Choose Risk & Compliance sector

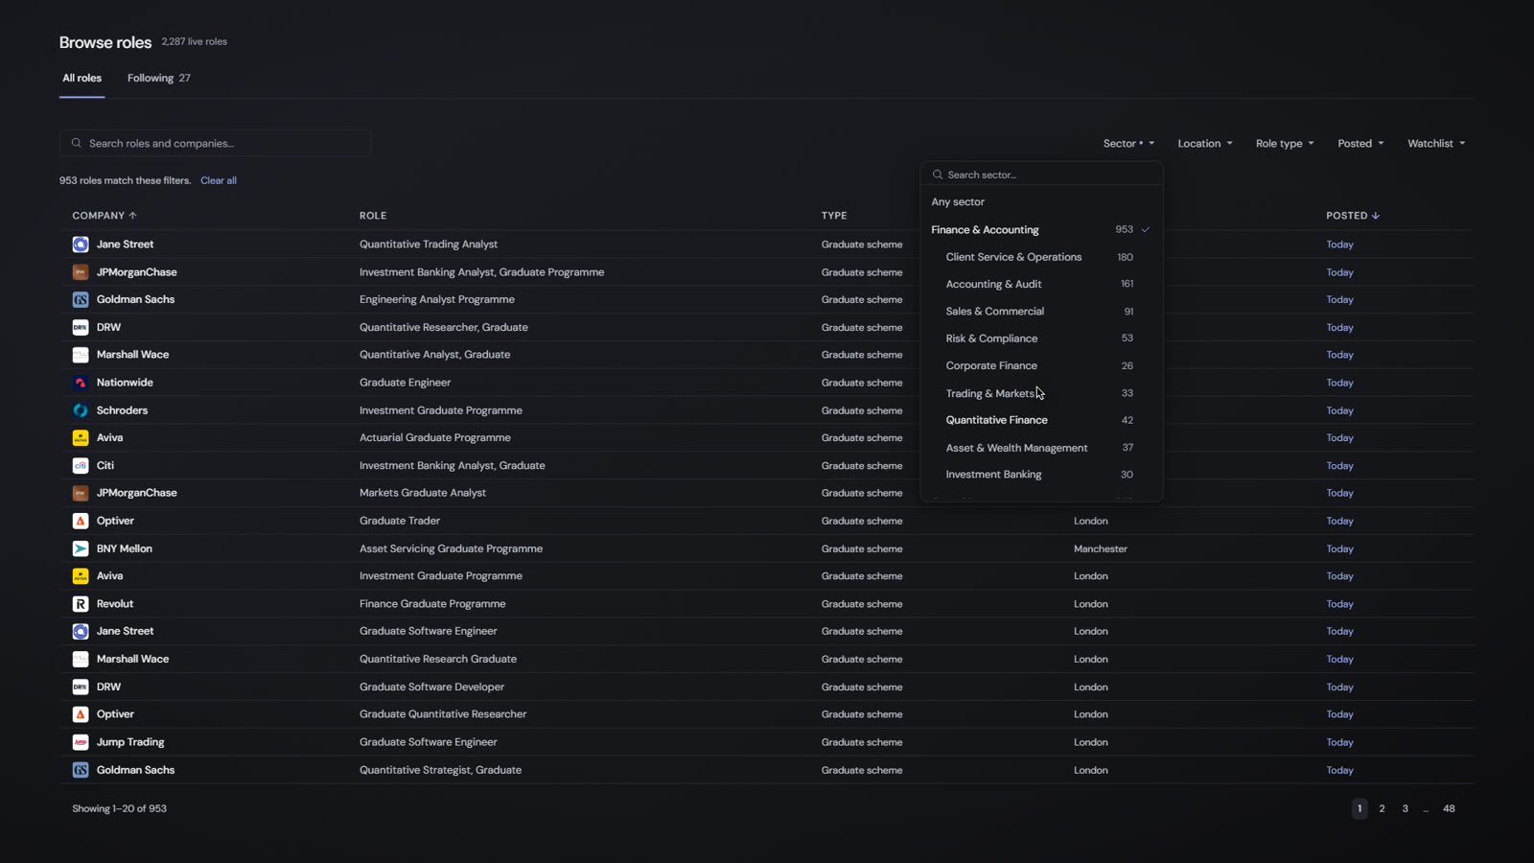coord(1041,338)
